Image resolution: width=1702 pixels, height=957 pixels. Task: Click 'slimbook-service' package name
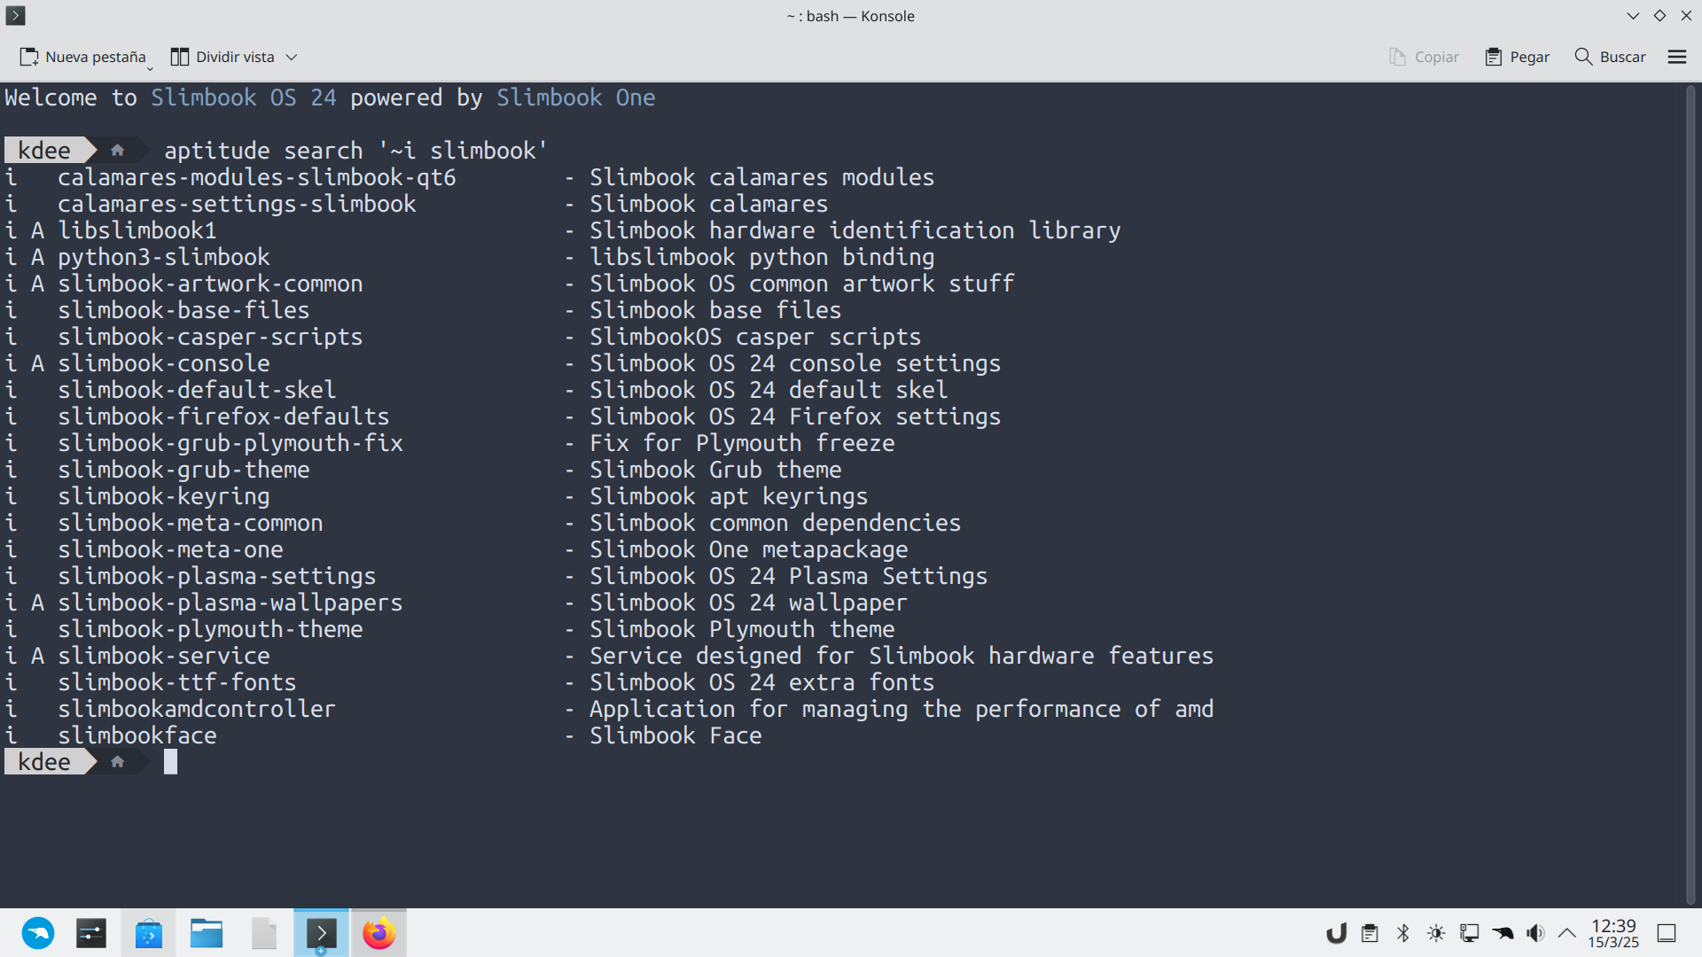tap(164, 656)
